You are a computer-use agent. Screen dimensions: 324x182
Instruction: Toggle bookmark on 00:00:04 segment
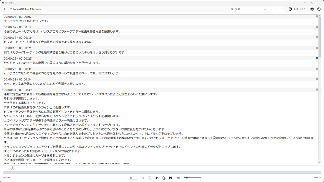pos(317,16)
